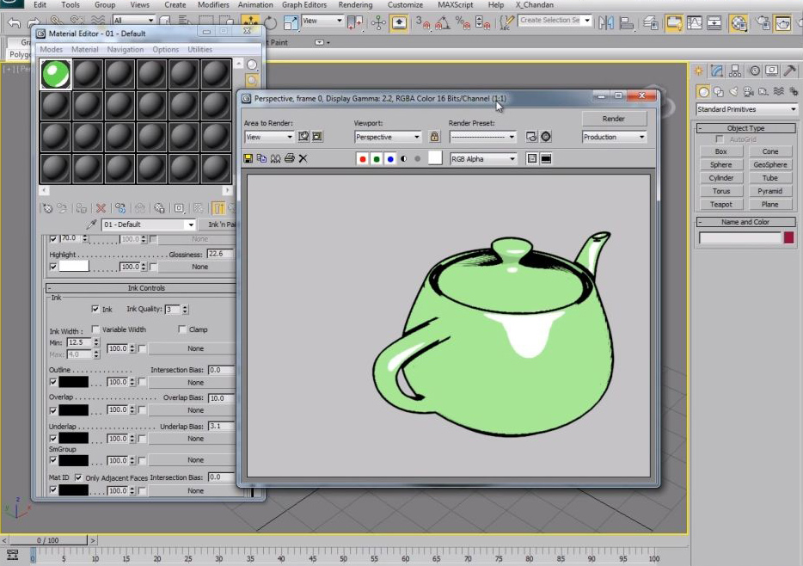Click the background color swatch near channel toggles
The image size is (803, 566).
coord(434,158)
